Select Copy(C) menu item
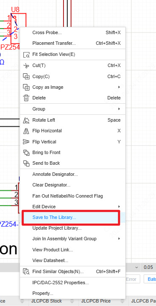 72,76
